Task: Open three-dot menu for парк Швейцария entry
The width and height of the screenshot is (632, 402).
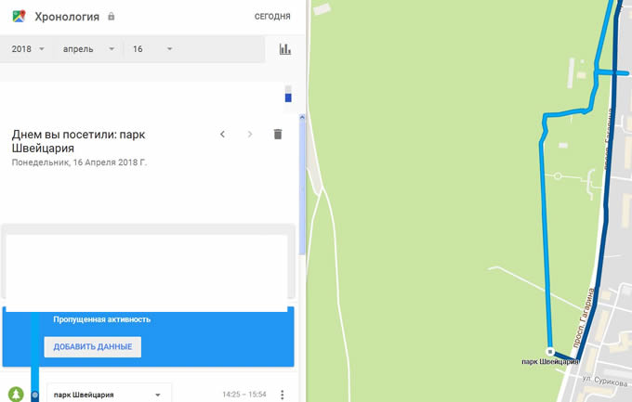Action: (283, 395)
